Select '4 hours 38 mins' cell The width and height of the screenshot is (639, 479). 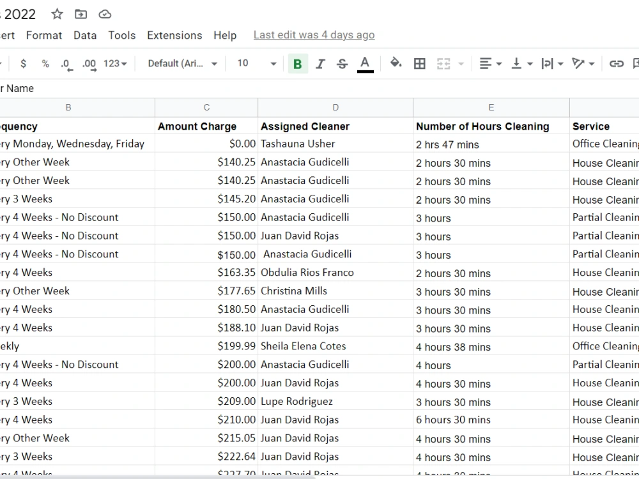(491, 346)
